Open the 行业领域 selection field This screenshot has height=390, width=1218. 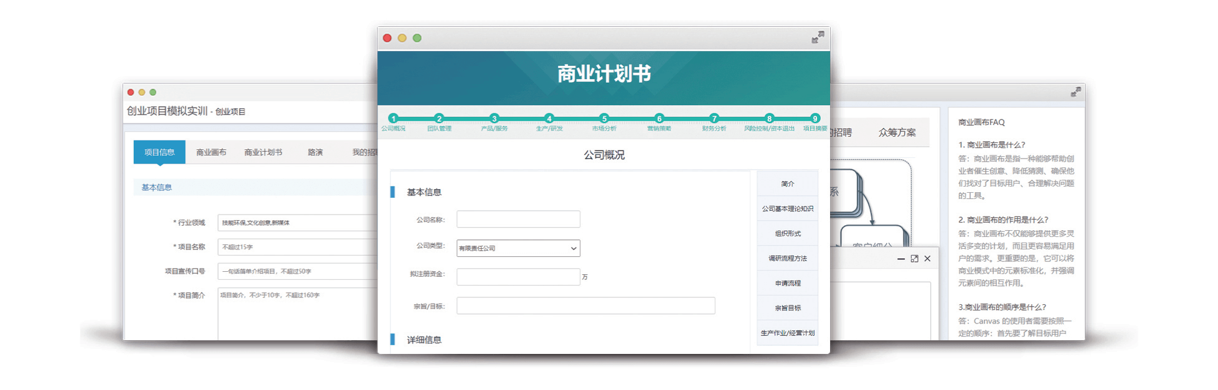pos(298,223)
